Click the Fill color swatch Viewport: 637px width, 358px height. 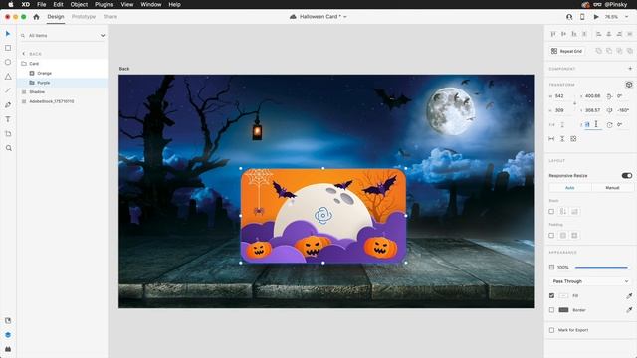[x=563, y=296]
